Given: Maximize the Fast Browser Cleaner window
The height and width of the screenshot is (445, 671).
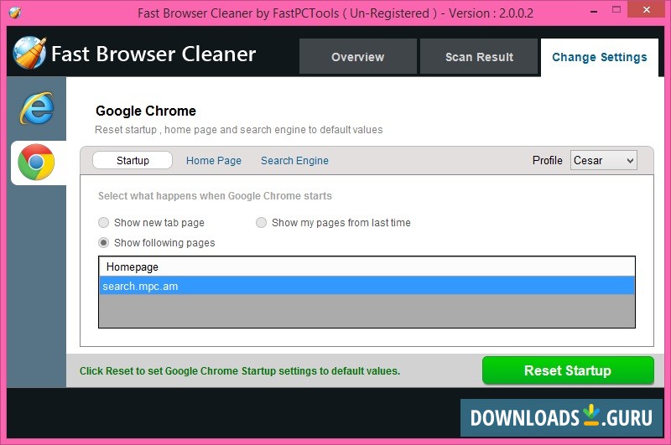Looking at the screenshot, I should coord(616,10).
